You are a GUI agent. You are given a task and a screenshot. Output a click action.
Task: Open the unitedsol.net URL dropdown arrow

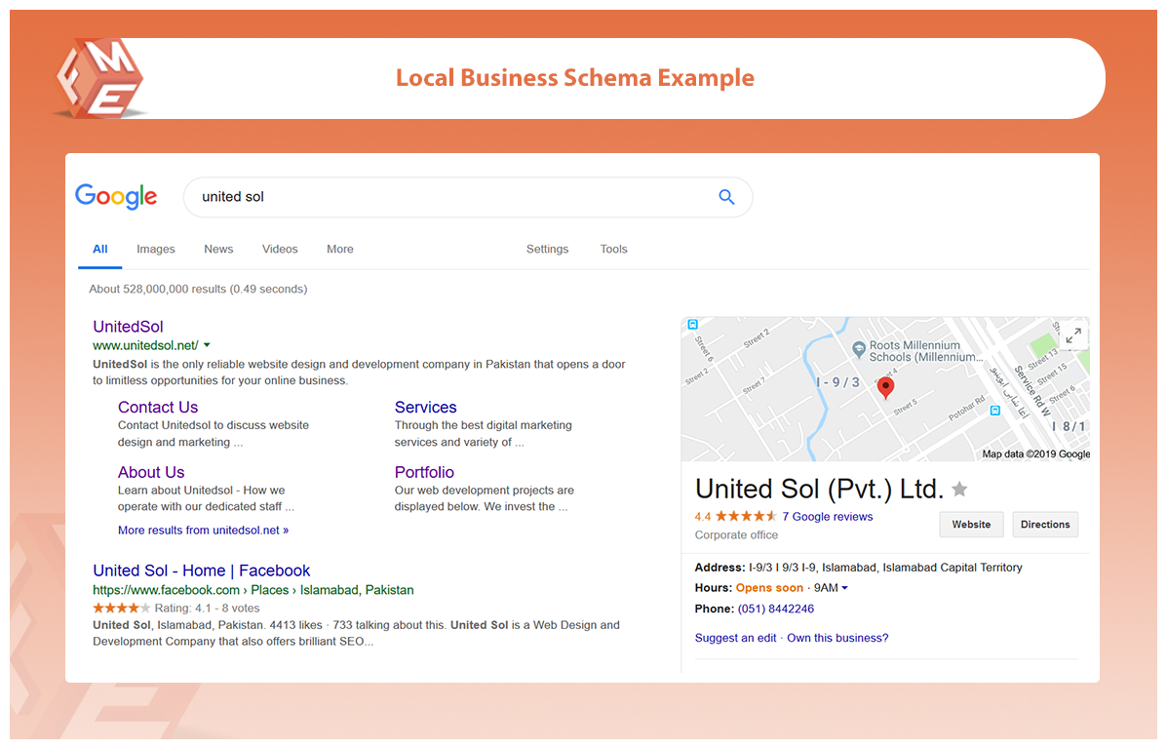click(x=207, y=345)
